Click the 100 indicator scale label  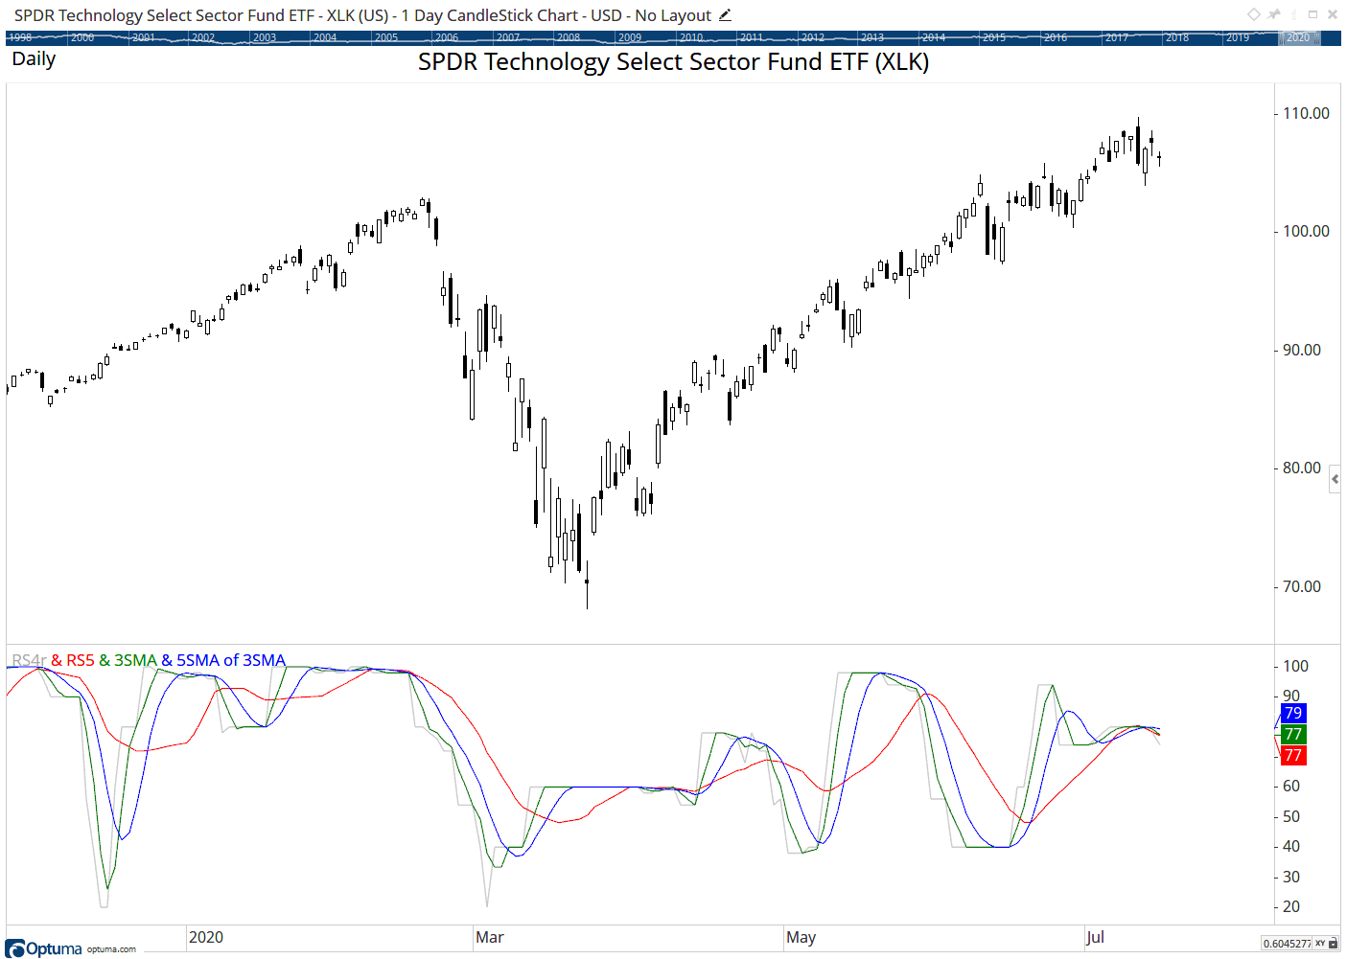(x=1295, y=666)
